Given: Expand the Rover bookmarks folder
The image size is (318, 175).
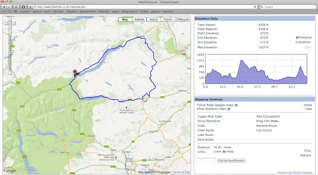Looking at the screenshot, I should coord(37,12).
